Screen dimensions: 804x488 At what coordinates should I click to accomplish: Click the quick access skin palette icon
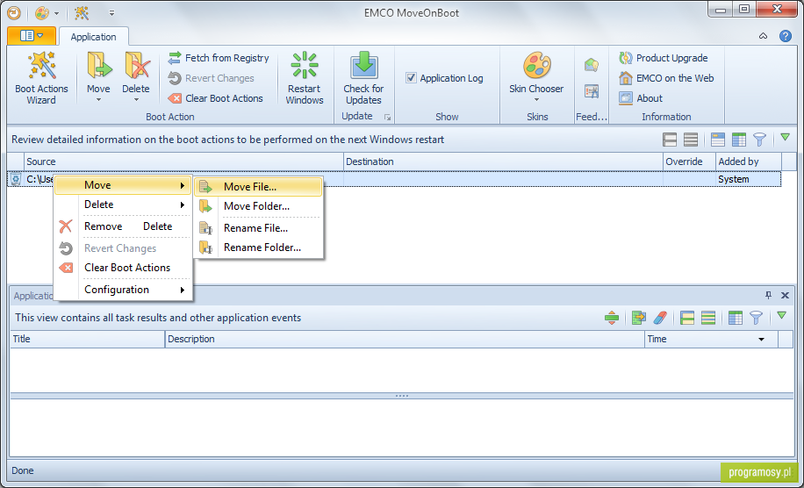point(42,13)
